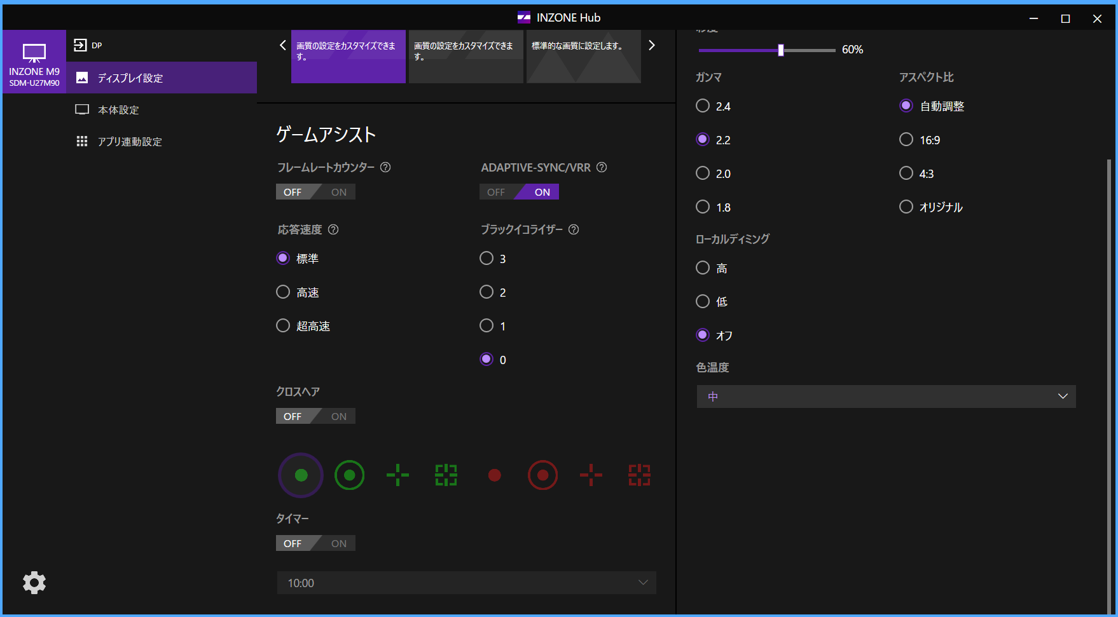Click the 60% slider handle
The image size is (1118, 617).
[781, 50]
